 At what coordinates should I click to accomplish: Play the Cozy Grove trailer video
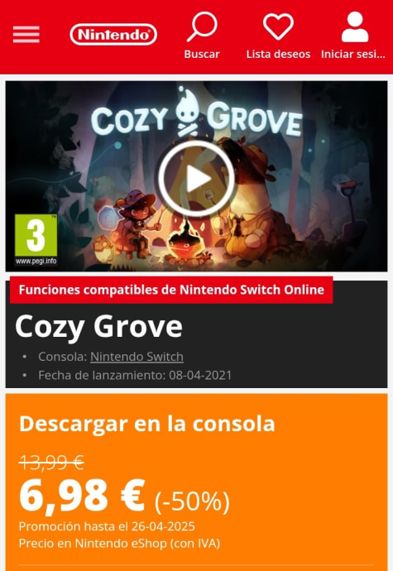tap(197, 179)
